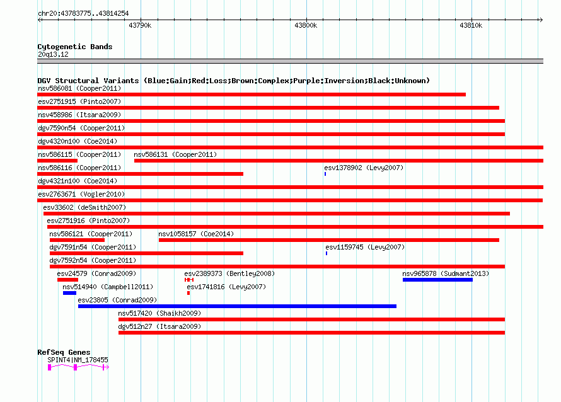561x402 pixels.
Task: Click nsv514940 (Campbell2011) label
Action: point(108,287)
